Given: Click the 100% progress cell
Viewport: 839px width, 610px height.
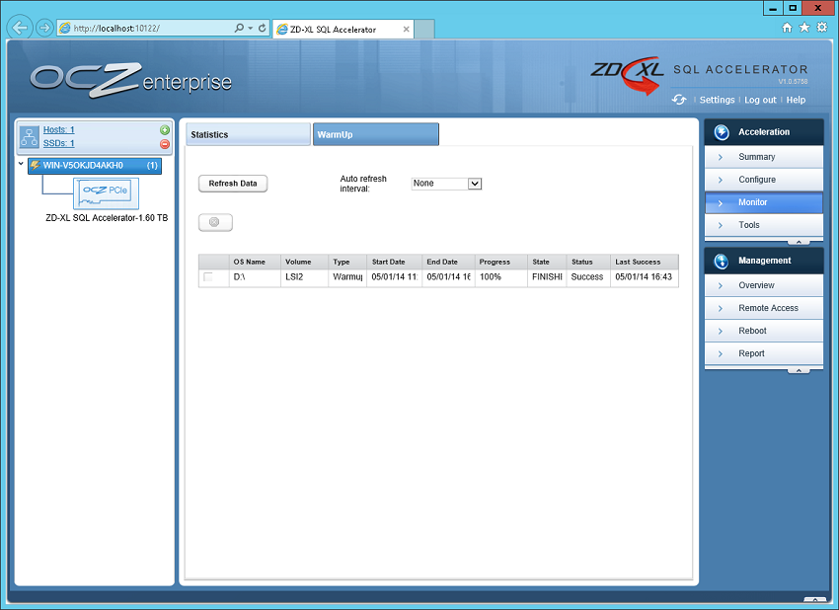Looking at the screenshot, I should tap(501, 277).
